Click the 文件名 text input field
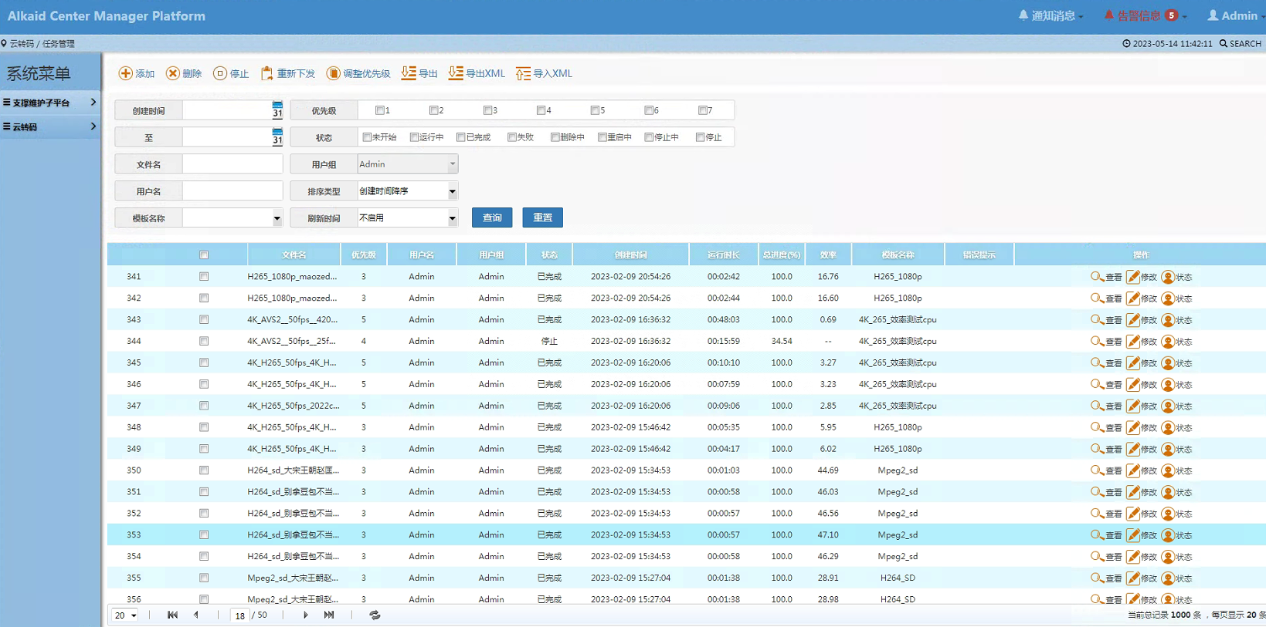 point(232,163)
